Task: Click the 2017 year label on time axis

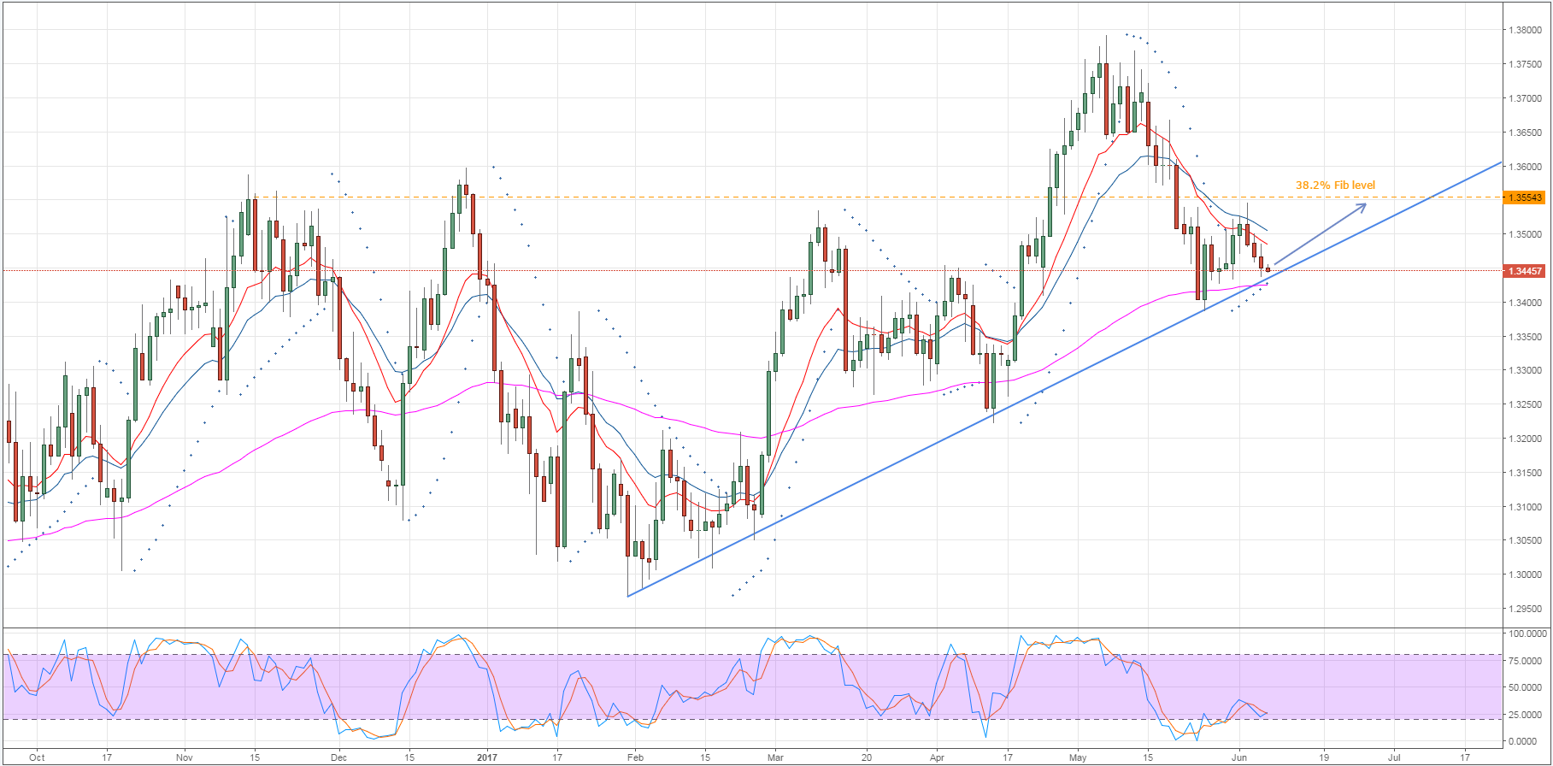Action: pos(487,757)
